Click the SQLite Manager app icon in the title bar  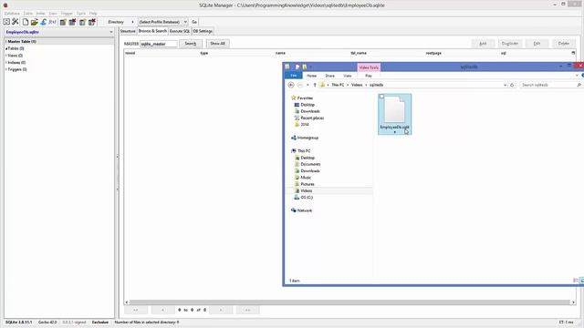[5, 5]
